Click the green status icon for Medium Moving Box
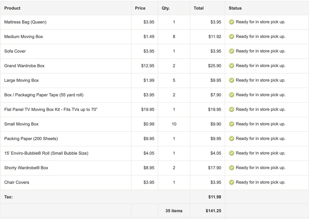The image size is (311, 219). tap(231, 37)
